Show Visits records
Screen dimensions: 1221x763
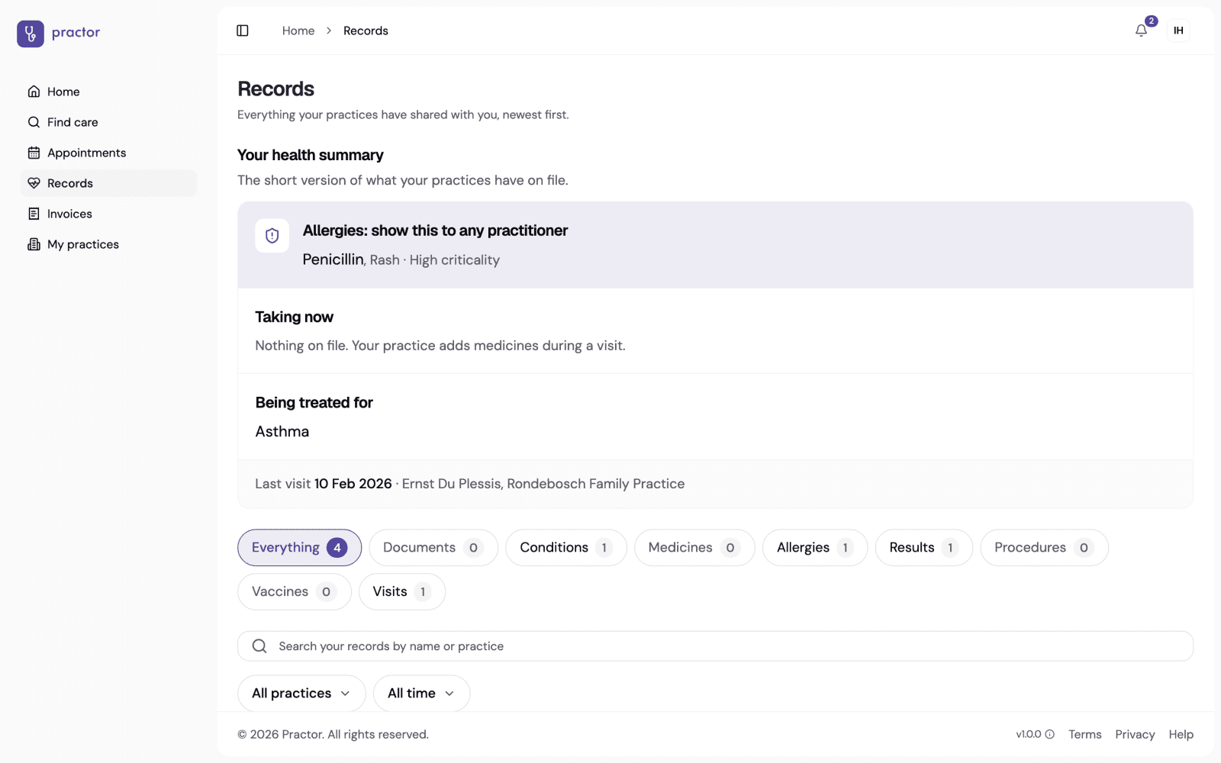401,591
